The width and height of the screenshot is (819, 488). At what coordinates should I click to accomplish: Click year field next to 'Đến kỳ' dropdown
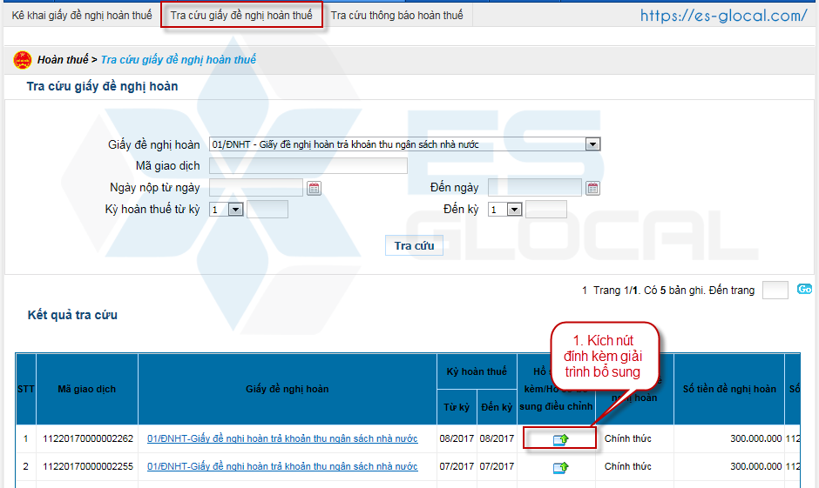546,210
